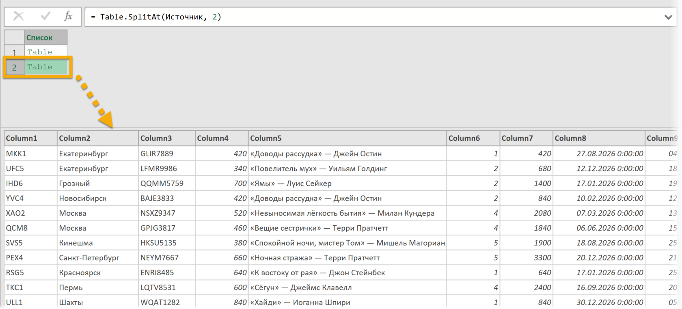682x309 pixels.
Task: Click date 16.09.2026 0:00:00 cell
Action: pos(599,287)
